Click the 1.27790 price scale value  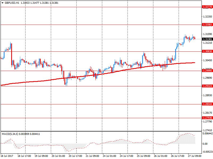208,122
